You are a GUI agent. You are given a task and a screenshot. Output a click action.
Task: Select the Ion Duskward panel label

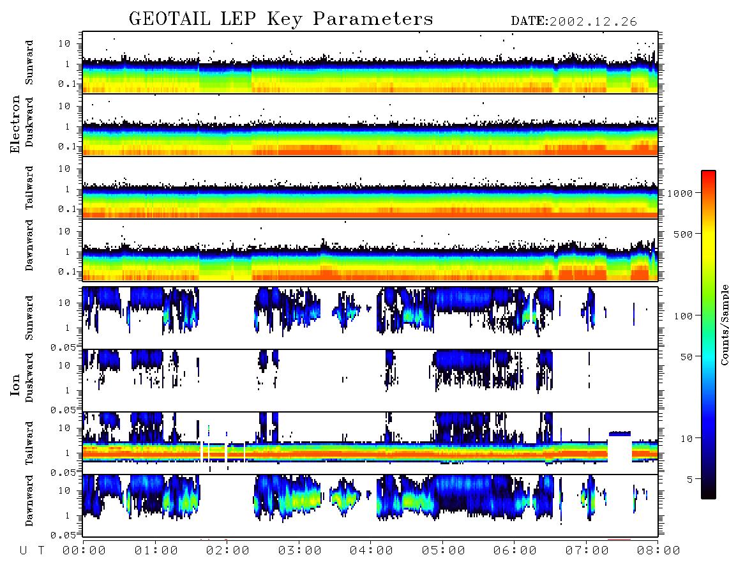click(29, 377)
